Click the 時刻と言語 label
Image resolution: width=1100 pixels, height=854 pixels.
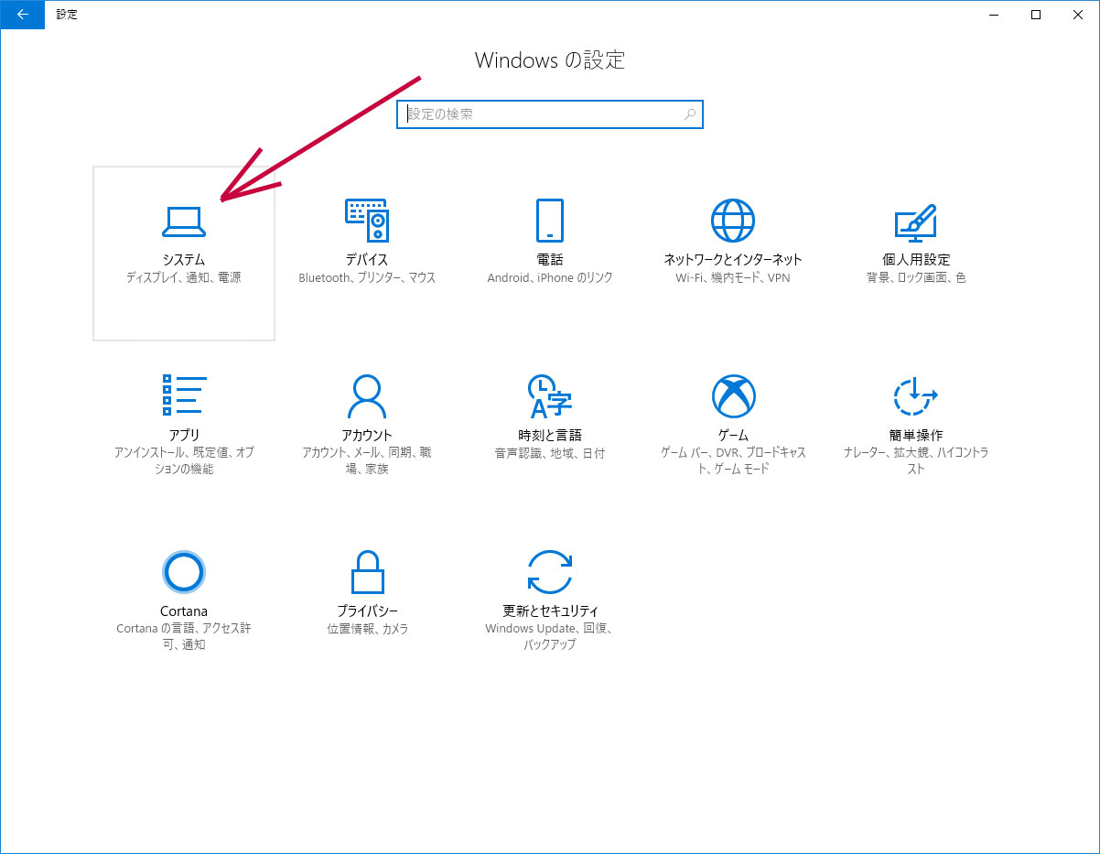[x=550, y=436]
